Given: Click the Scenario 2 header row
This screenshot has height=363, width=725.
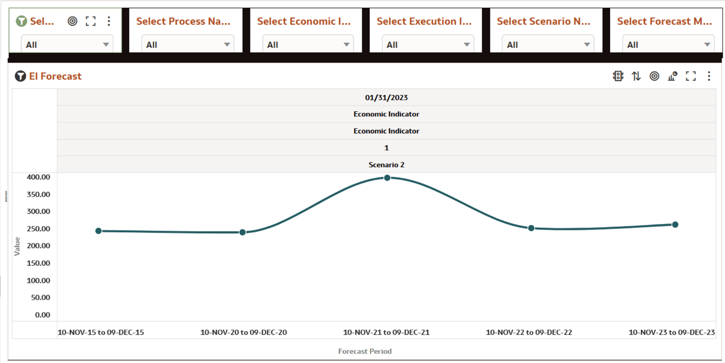Looking at the screenshot, I should 386,164.
